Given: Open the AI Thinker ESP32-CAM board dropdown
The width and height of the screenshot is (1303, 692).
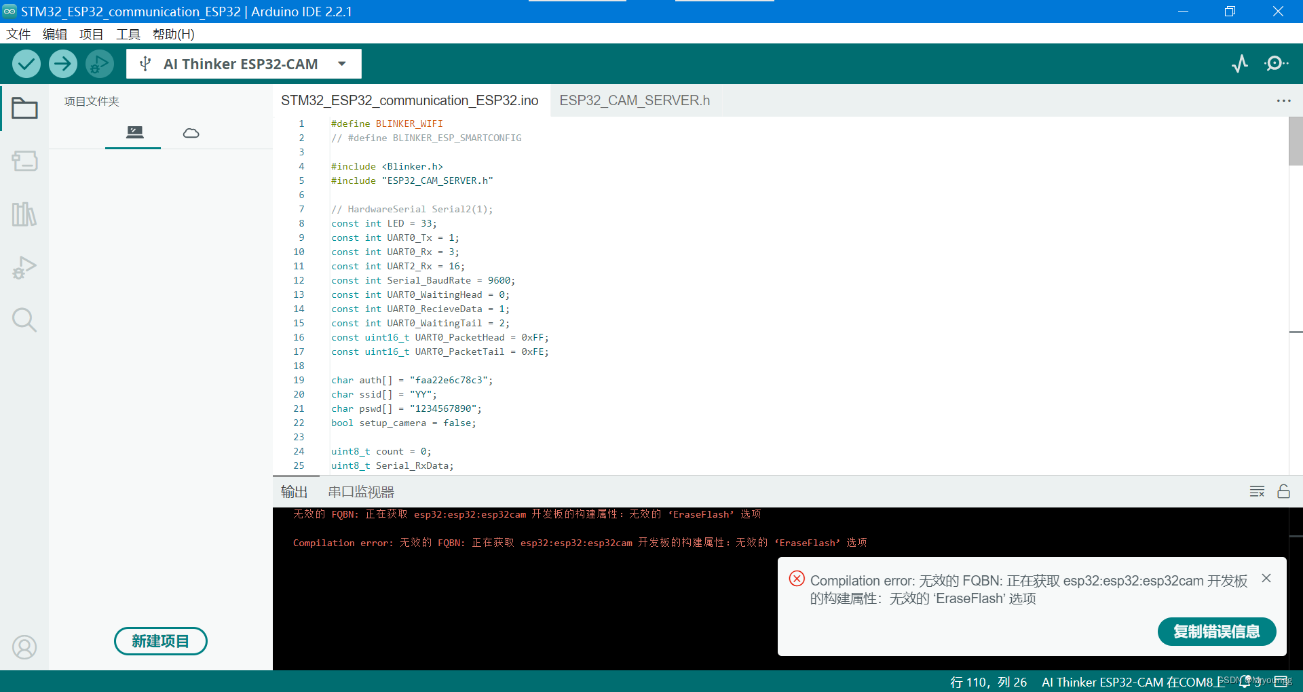Looking at the screenshot, I should [243, 63].
